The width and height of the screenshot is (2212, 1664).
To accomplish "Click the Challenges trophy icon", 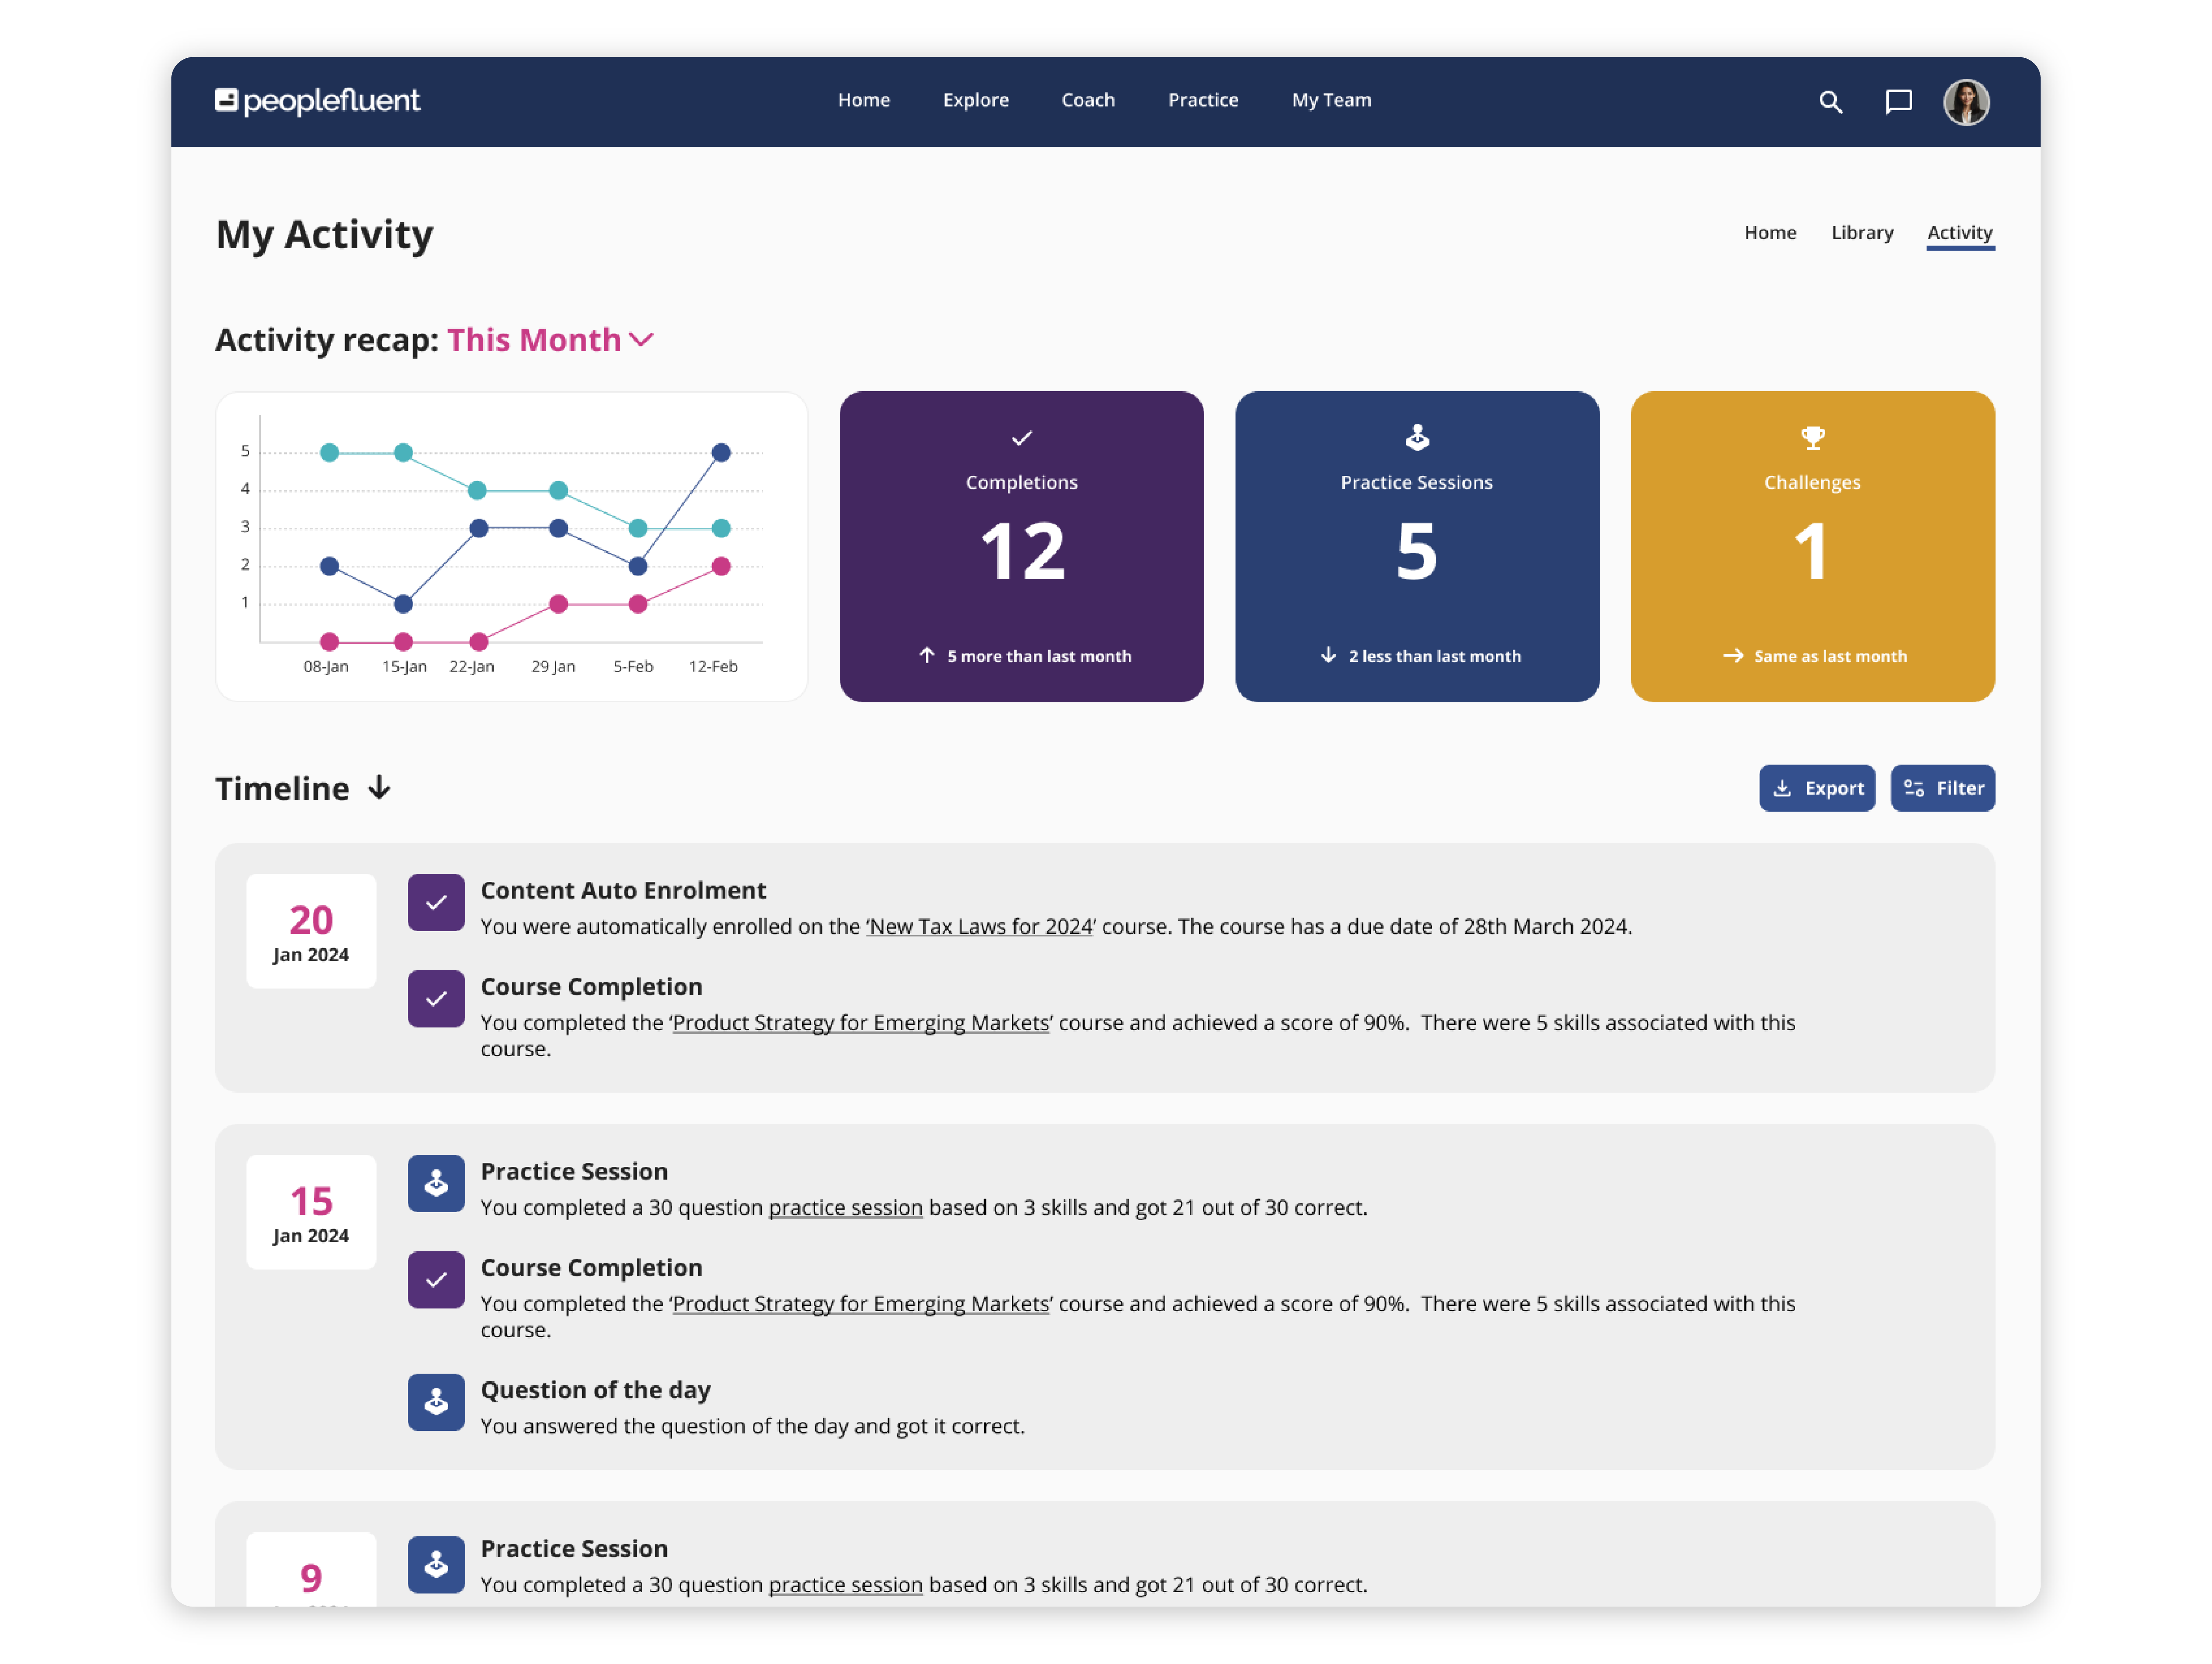I will (1812, 438).
